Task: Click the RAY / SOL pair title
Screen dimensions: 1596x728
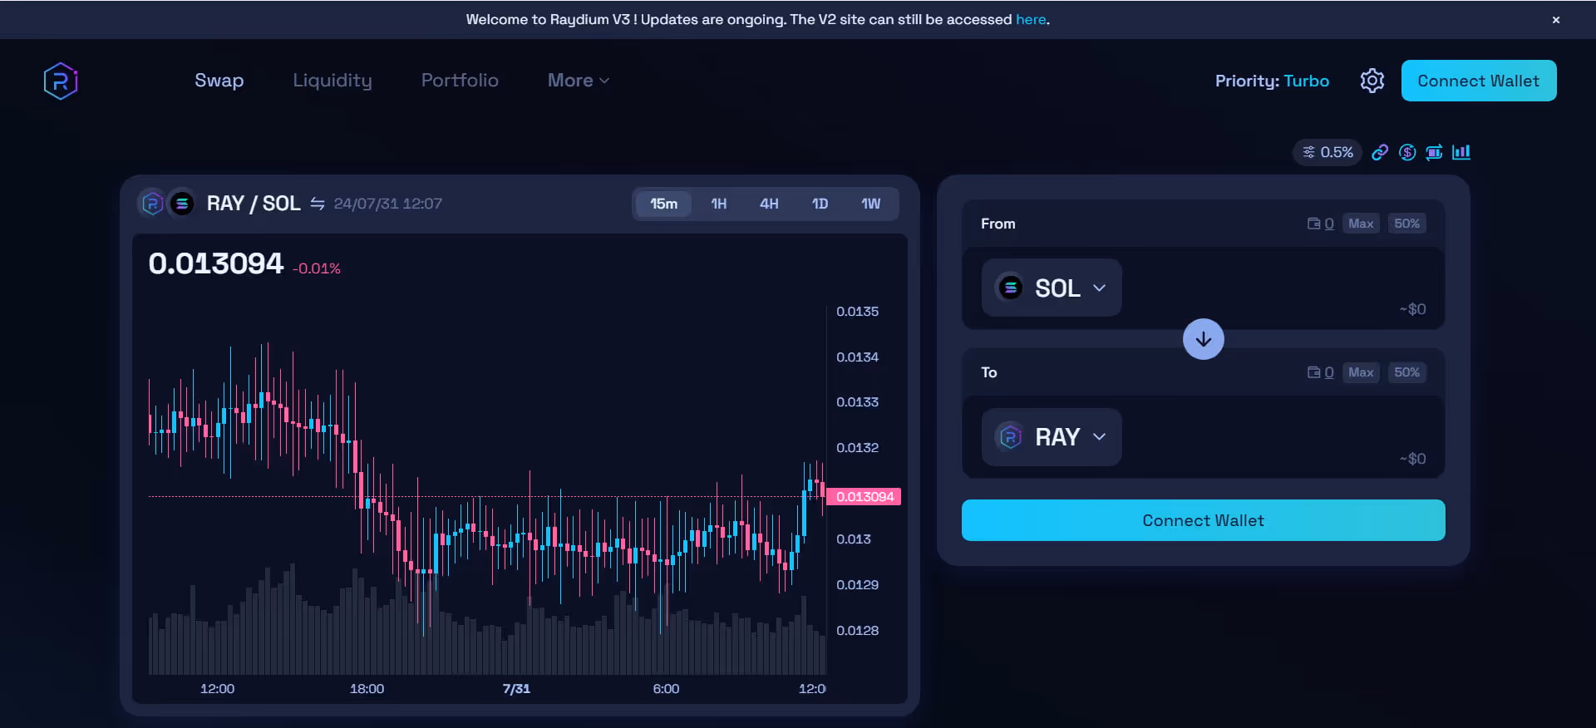Action: [254, 204]
